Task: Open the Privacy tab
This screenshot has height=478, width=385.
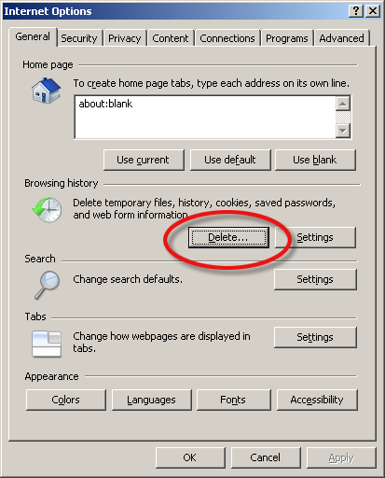Action: (x=125, y=38)
